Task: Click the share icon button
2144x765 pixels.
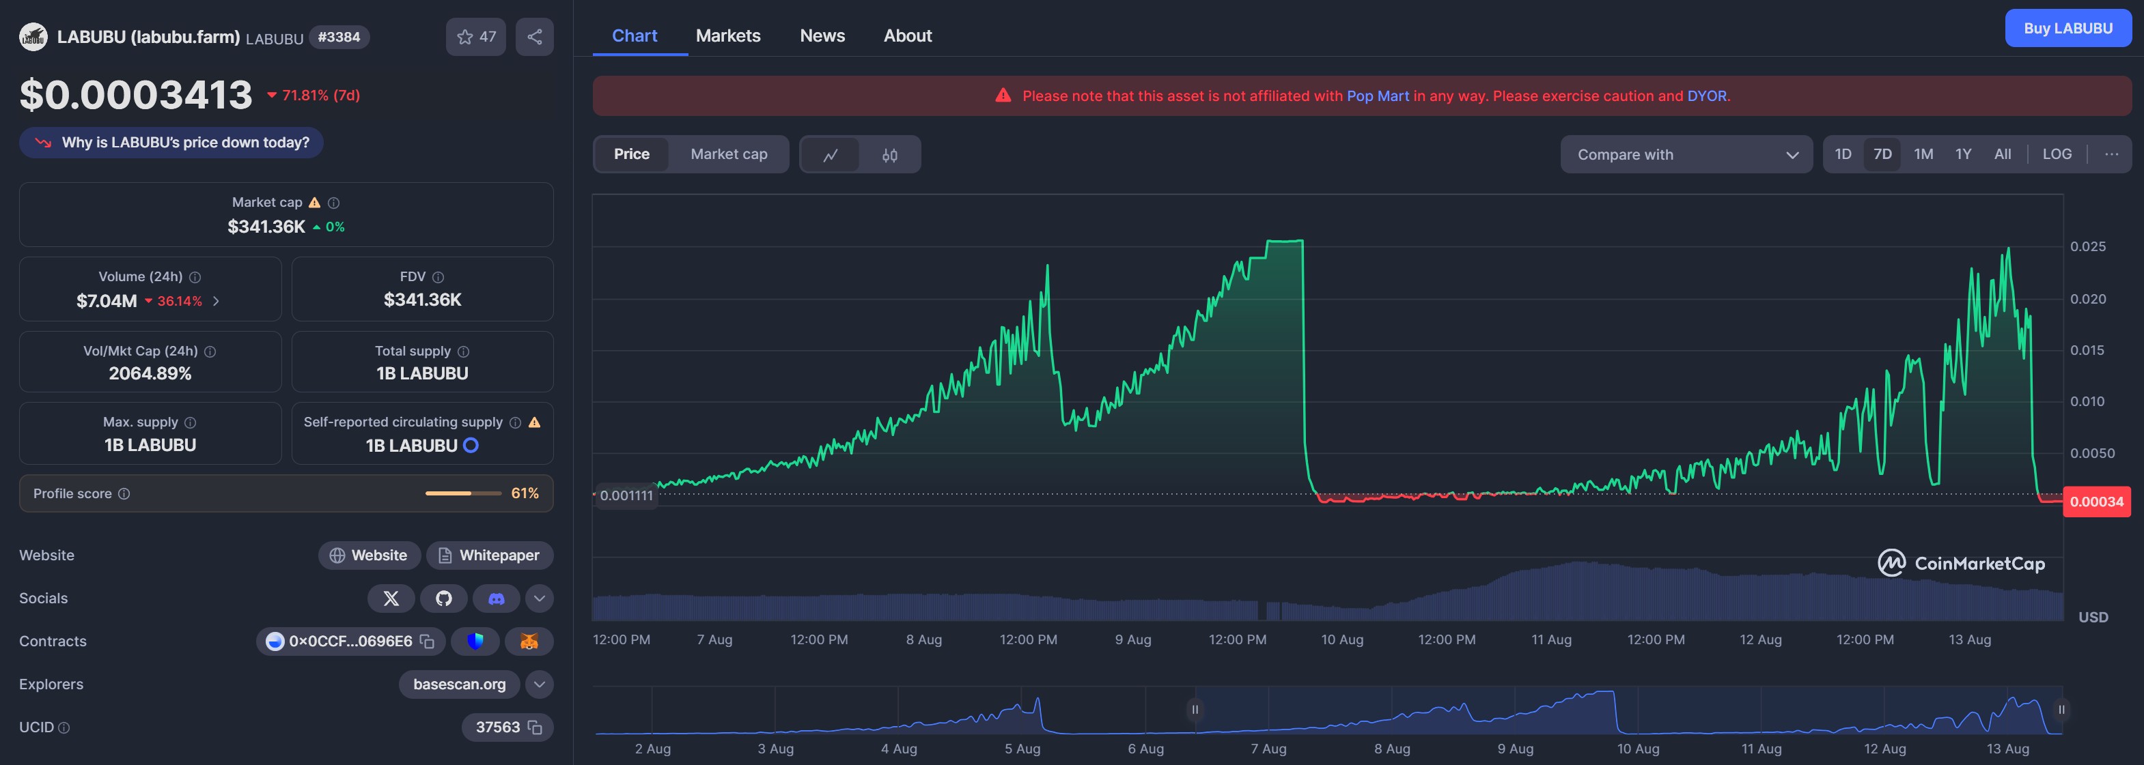Action: tap(534, 37)
